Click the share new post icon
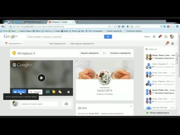 coord(166,37)
